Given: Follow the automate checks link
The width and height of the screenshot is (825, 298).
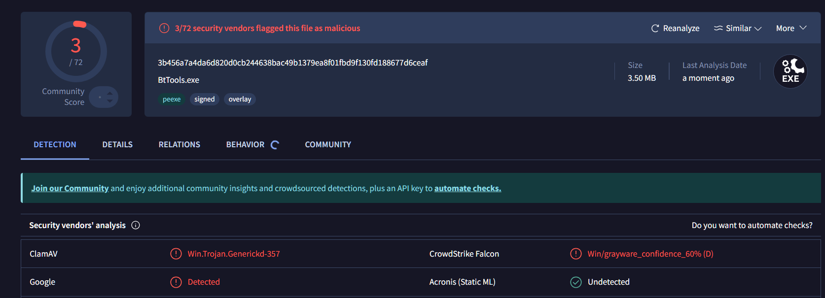Looking at the screenshot, I should click(x=467, y=188).
